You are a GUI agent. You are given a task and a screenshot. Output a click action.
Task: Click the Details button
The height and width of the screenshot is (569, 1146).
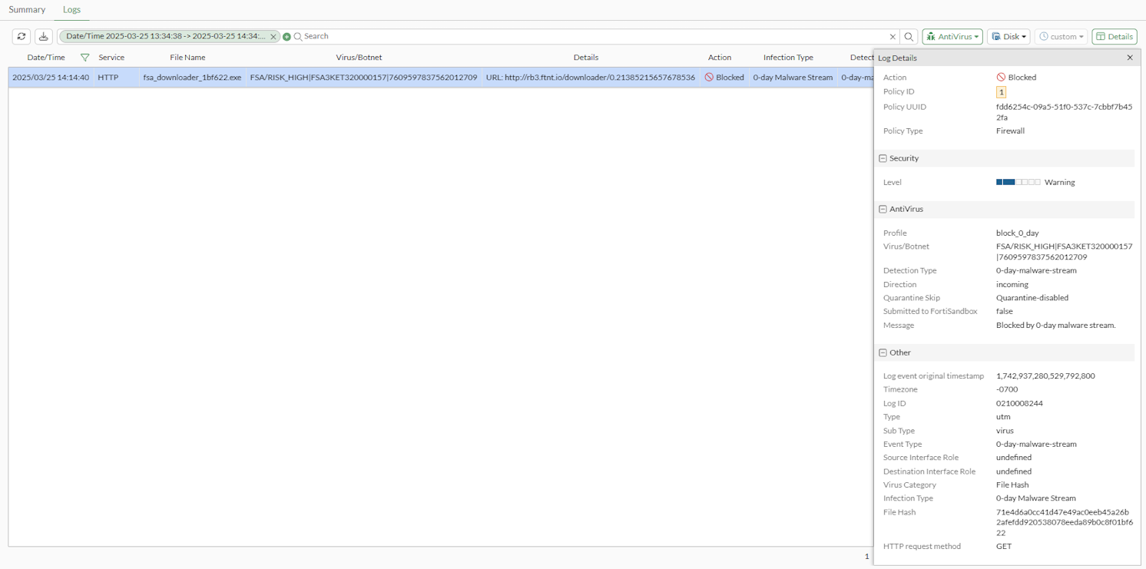pyautogui.click(x=1114, y=36)
